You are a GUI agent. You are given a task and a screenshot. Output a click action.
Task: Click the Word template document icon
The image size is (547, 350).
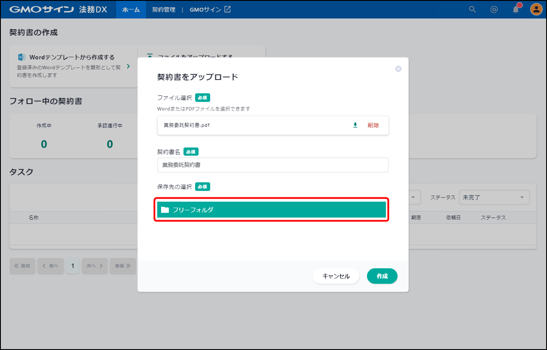click(x=22, y=57)
